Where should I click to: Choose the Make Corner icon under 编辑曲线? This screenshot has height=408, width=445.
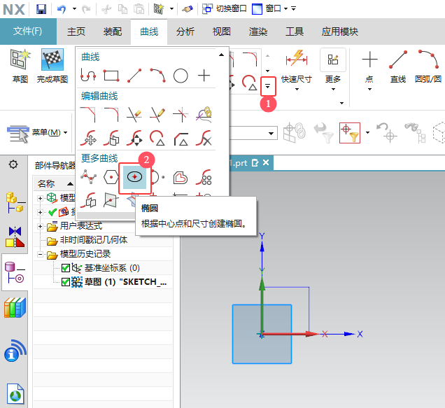point(181,115)
